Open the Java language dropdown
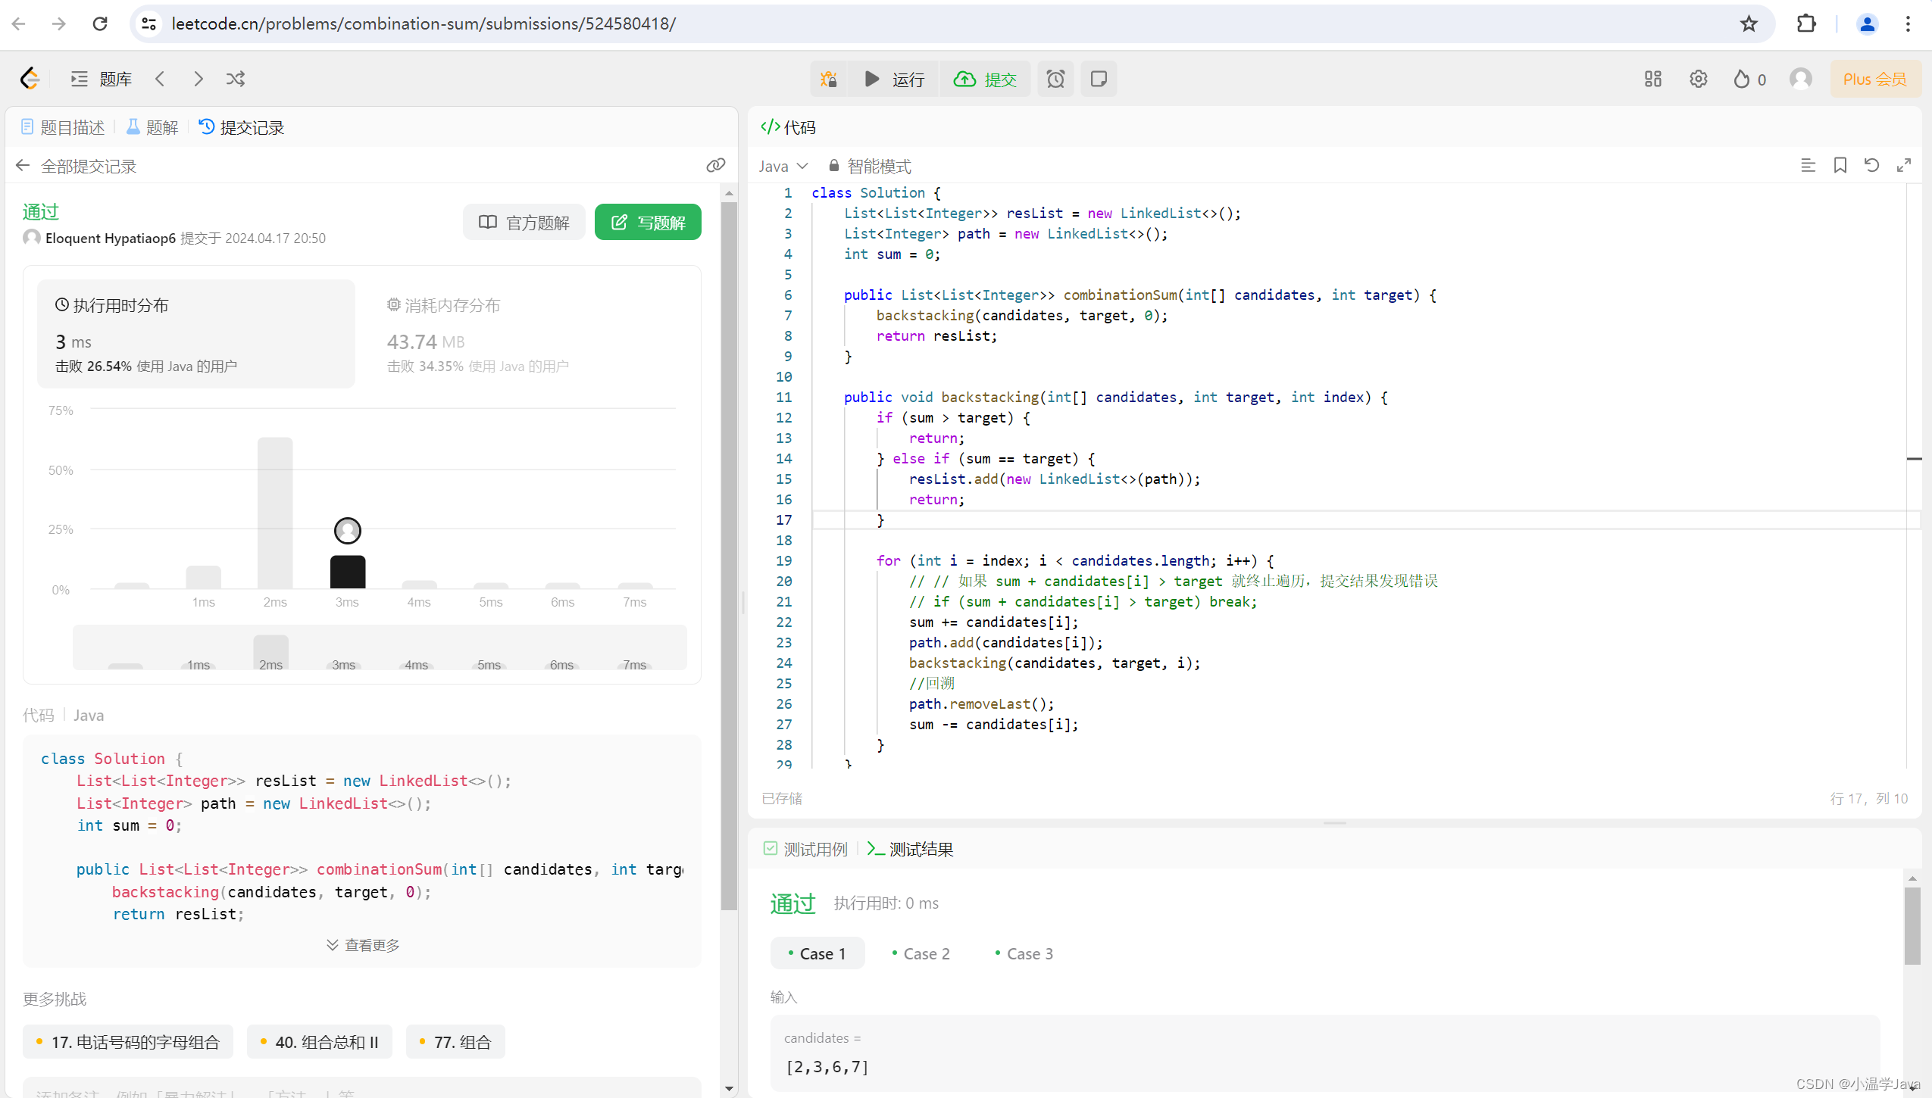Screen dimensions: 1932x1098 (783, 166)
